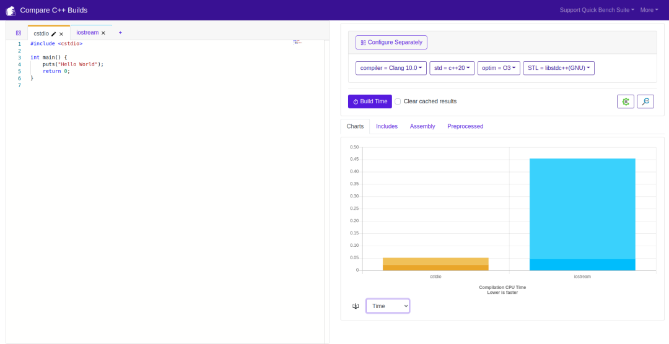Image resolution: width=669 pixels, height=344 pixels.
Task: Open the compiler = Clang 10.0 dropdown
Action: [x=391, y=68]
